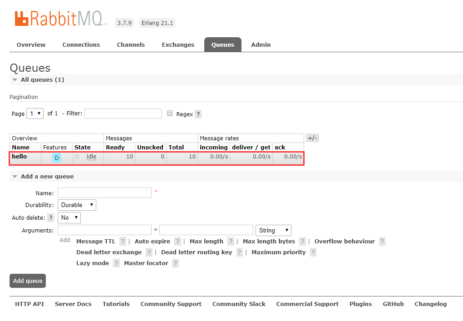The image size is (463, 321).
Task: Focus the new queue Name field
Action: pyautogui.click(x=104, y=193)
